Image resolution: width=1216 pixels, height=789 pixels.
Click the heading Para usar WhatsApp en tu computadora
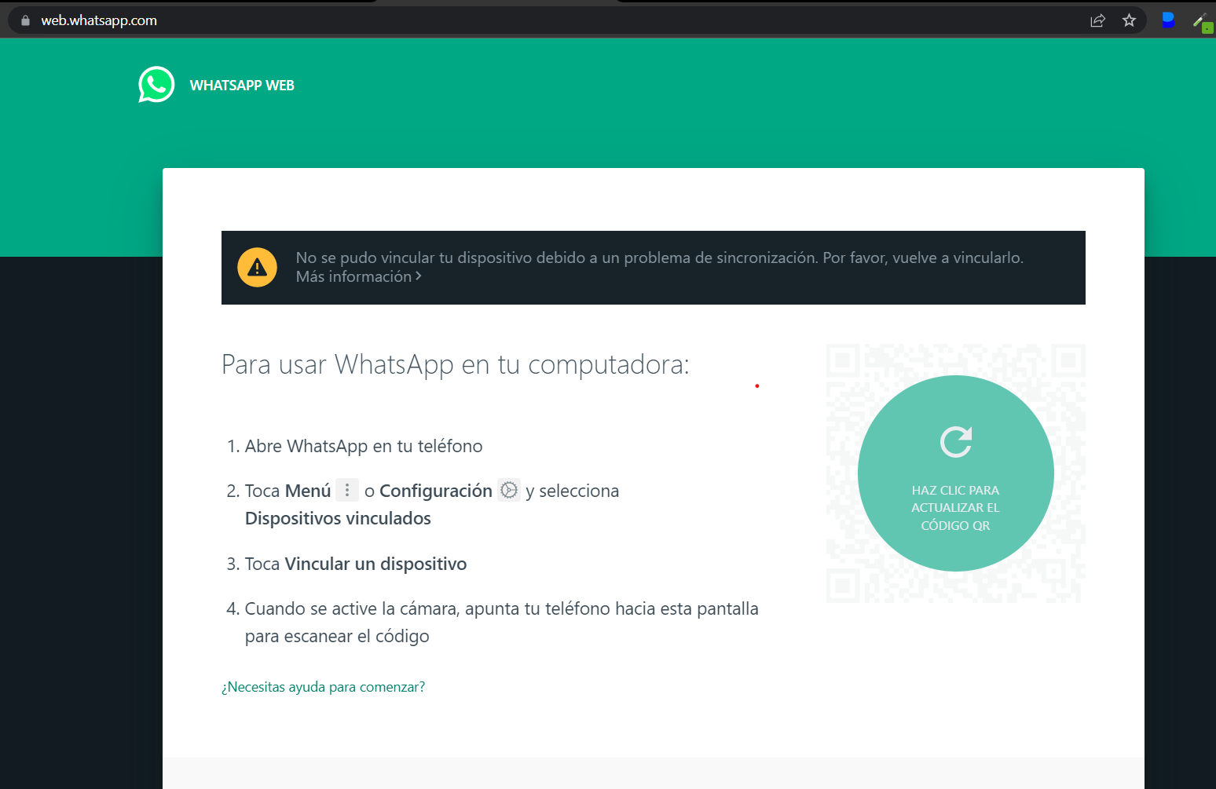(x=456, y=365)
